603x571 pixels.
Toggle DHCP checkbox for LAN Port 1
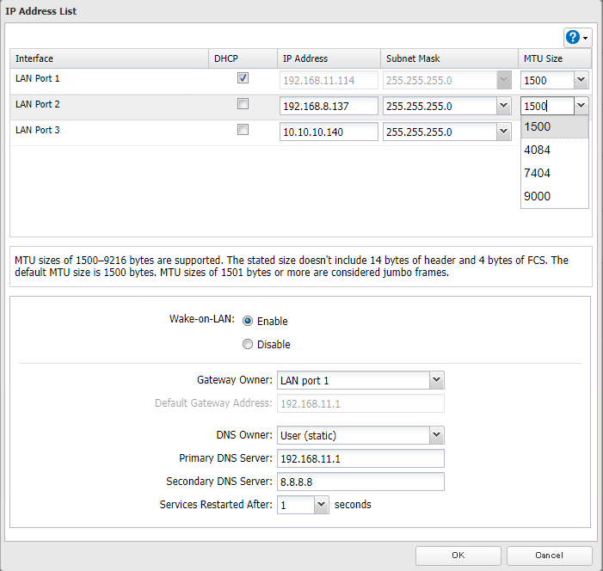pos(243,78)
